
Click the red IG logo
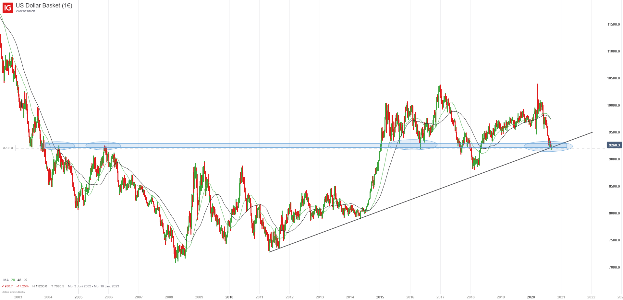(7, 7)
